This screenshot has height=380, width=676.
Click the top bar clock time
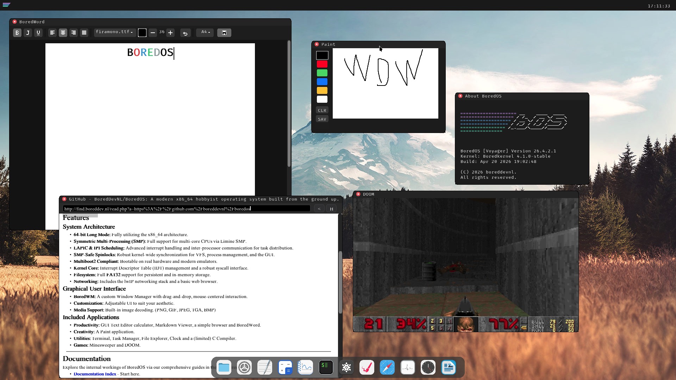tap(659, 6)
